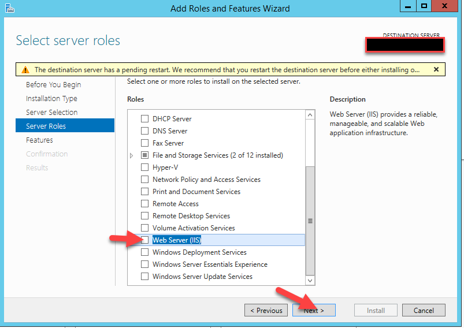This screenshot has height=328, width=464.
Task: Expand File and Storage Services node
Action: tap(132, 155)
